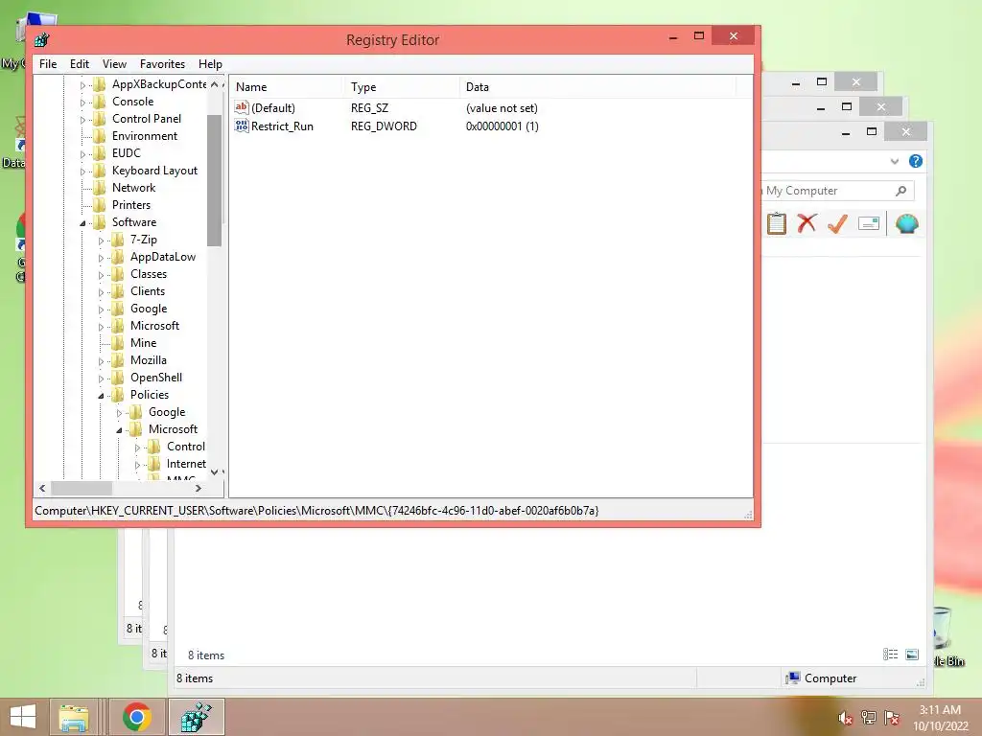The height and width of the screenshot is (736, 982).
Task: Click the Internet key folder icon
Action: pyautogui.click(x=154, y=463)
